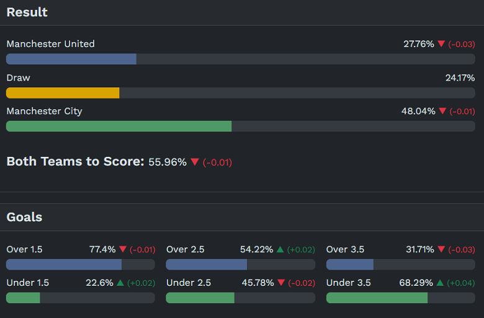Click the red down arrow for Over 1.5
The width and height of the screenshot is (484, 318).
tap(122, 250)
